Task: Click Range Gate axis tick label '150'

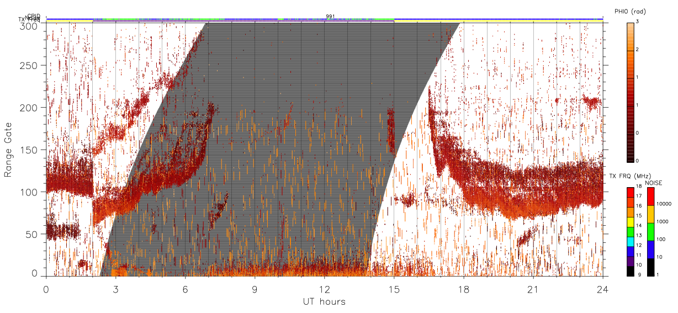Action: click(30, 150)
